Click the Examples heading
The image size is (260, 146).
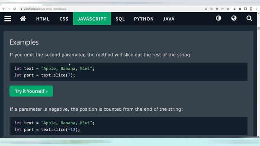(24, 42)
